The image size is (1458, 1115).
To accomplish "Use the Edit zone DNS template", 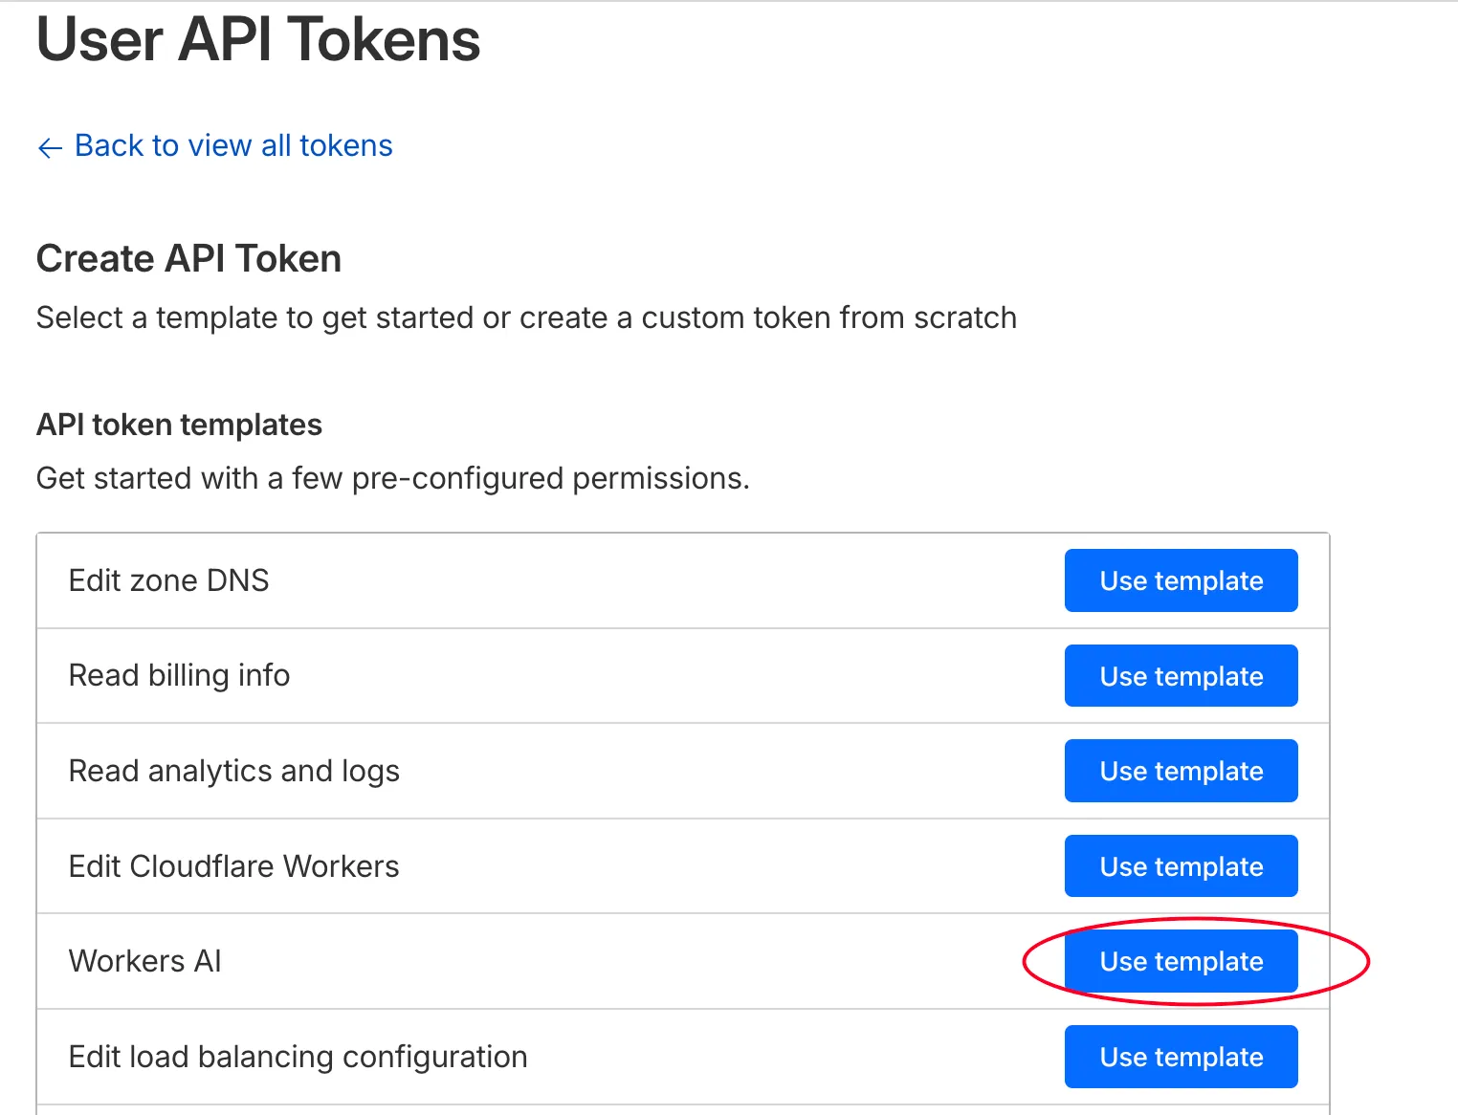I will click(x=1181, y=580).
